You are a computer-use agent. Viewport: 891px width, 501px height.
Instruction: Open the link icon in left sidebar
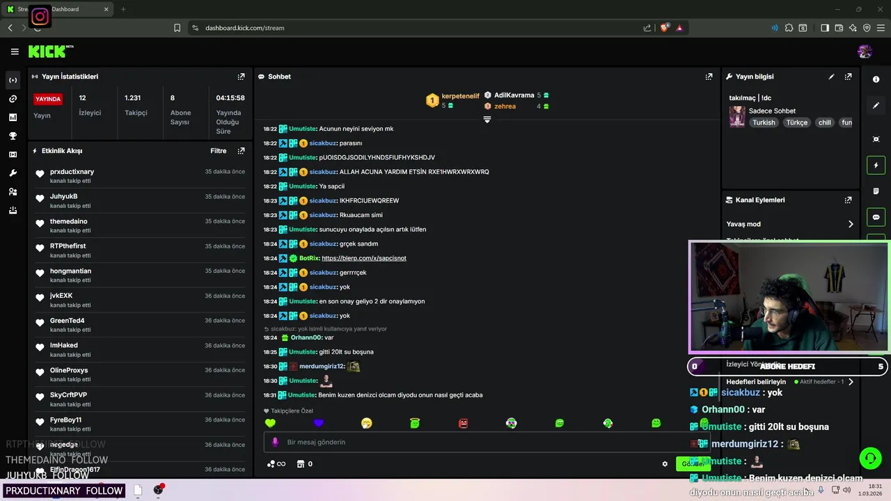(x=13, y=99)
